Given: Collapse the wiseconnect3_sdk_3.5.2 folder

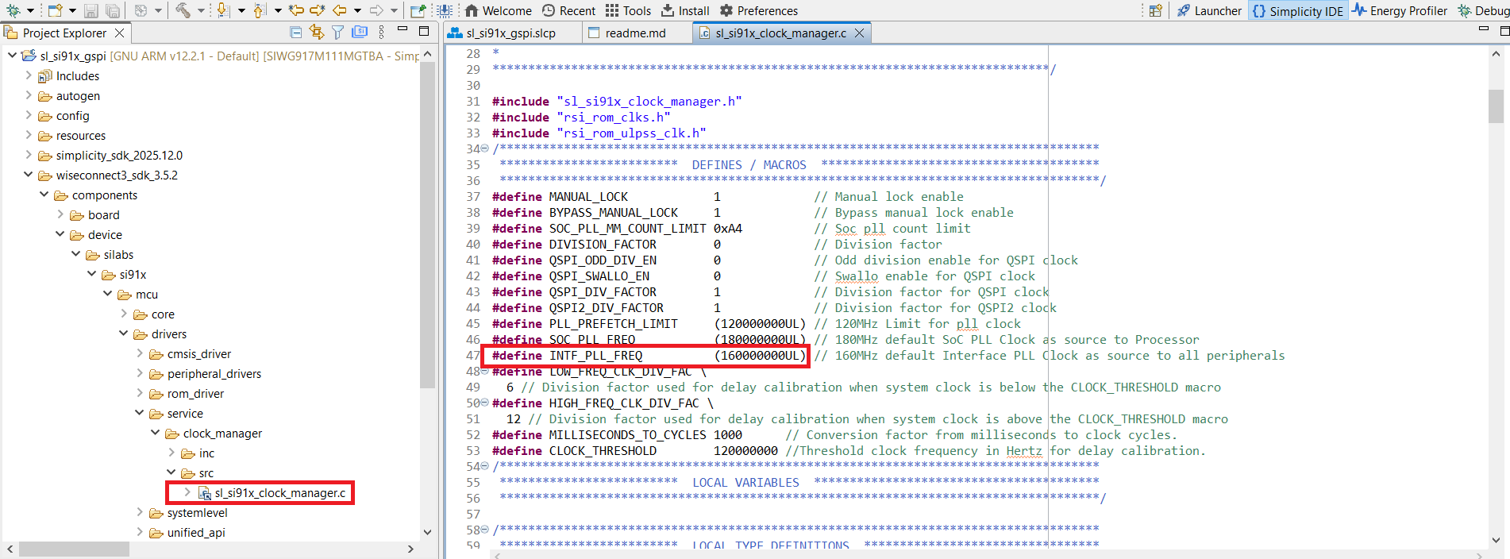Looking at the screenshot, I should (29, 175).
